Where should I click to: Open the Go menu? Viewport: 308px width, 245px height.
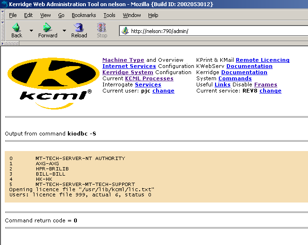(x=61, y=15)
